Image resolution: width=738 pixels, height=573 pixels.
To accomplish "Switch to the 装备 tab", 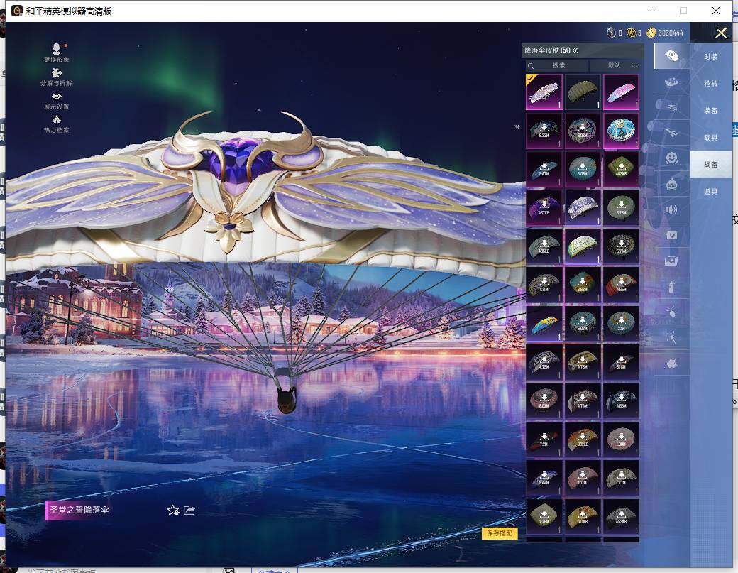I will [x=711, y=111].
